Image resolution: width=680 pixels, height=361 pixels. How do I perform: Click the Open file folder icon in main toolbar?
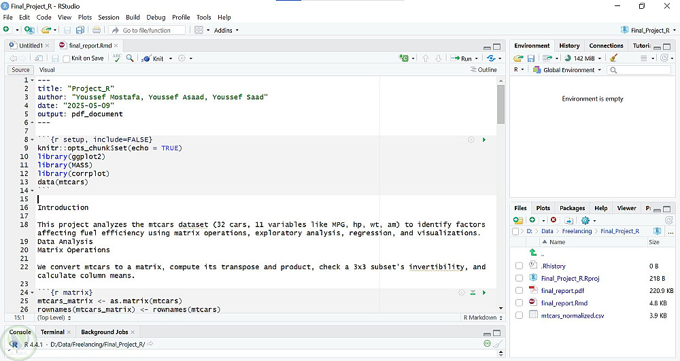coord(46,30)
